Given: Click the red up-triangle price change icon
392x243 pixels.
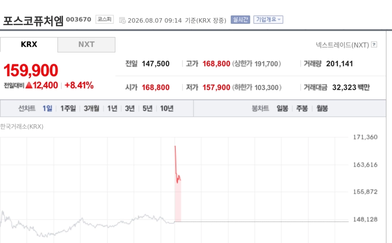Looking at the screenshot, I should [x=29, y=85].
